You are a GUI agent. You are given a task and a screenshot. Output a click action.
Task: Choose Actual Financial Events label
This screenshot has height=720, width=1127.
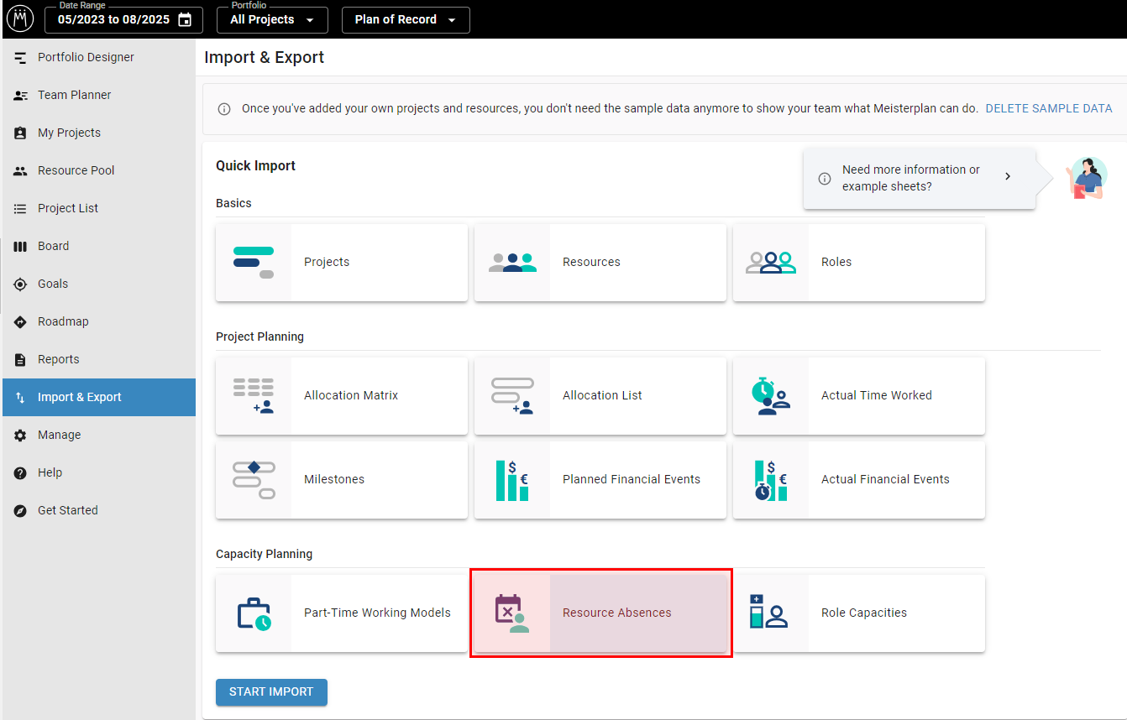(885, 480)
